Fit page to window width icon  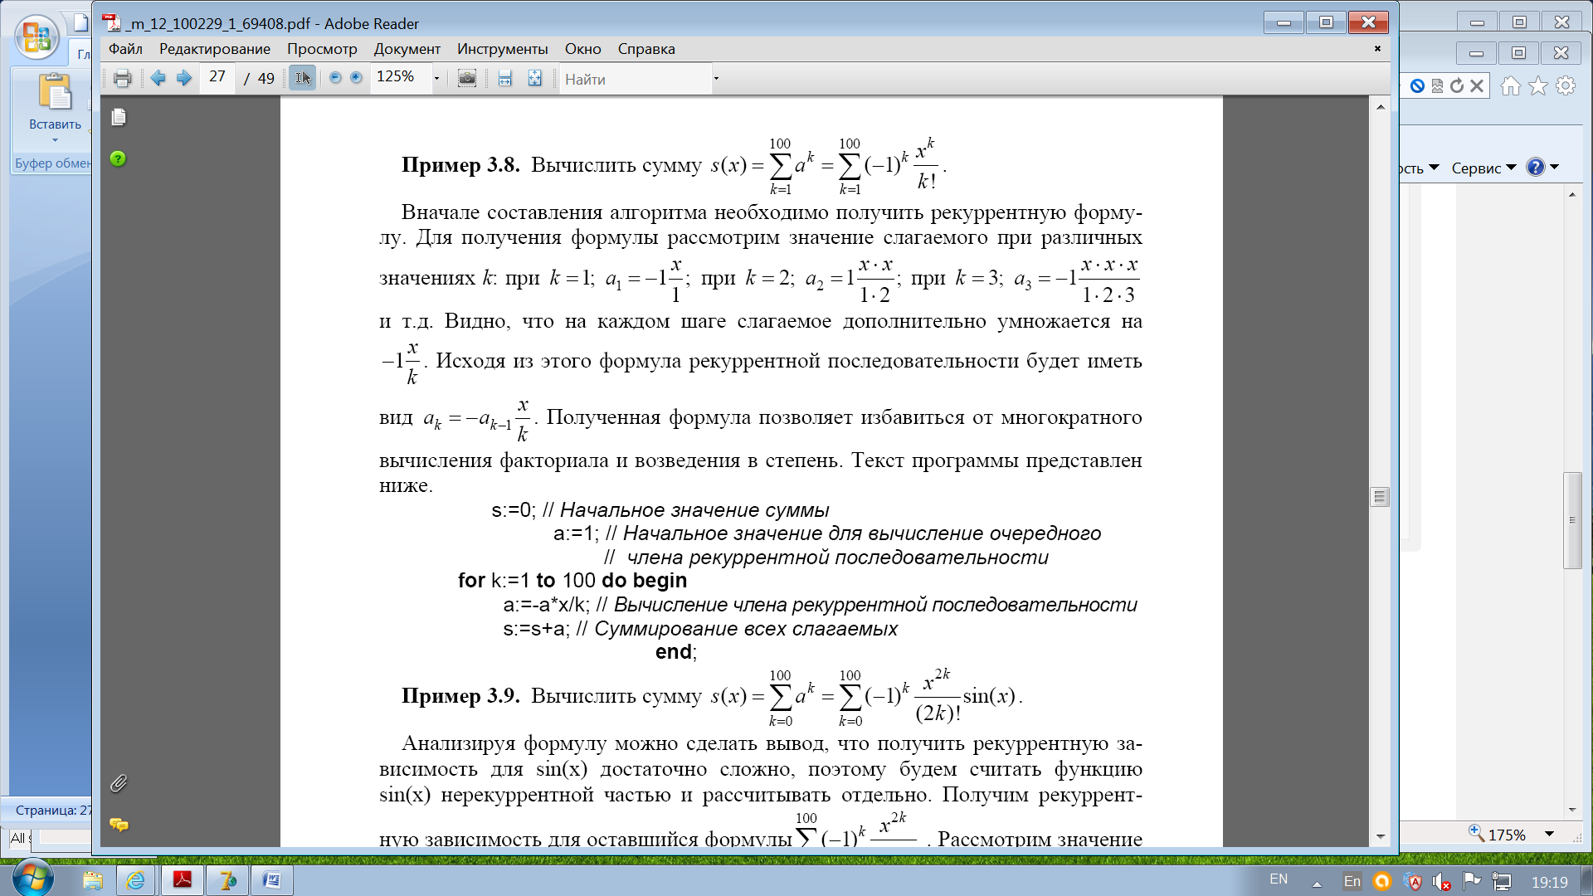click(504, 78)
